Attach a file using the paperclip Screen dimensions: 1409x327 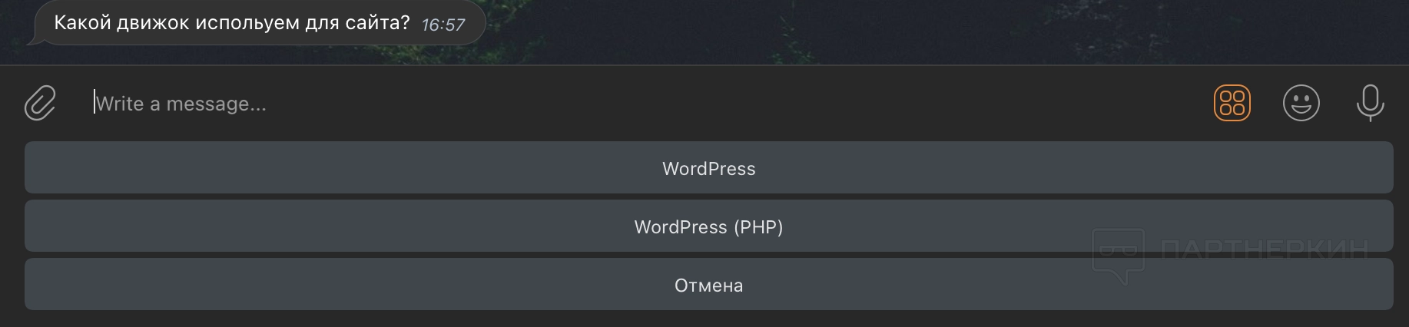40,104
